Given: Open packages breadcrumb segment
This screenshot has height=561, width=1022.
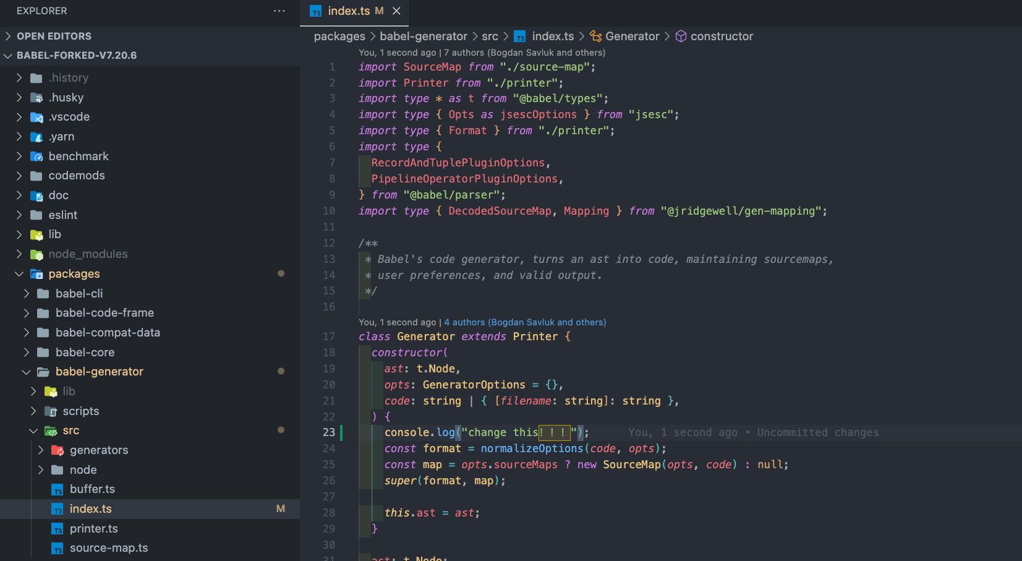Looking at the screenshot, I should (339, 36).
